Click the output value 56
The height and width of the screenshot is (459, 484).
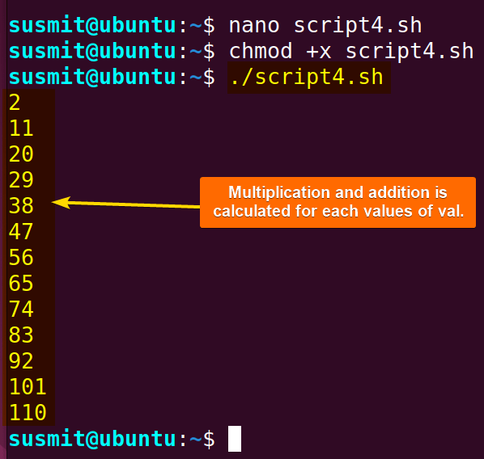tap(21, 258)
